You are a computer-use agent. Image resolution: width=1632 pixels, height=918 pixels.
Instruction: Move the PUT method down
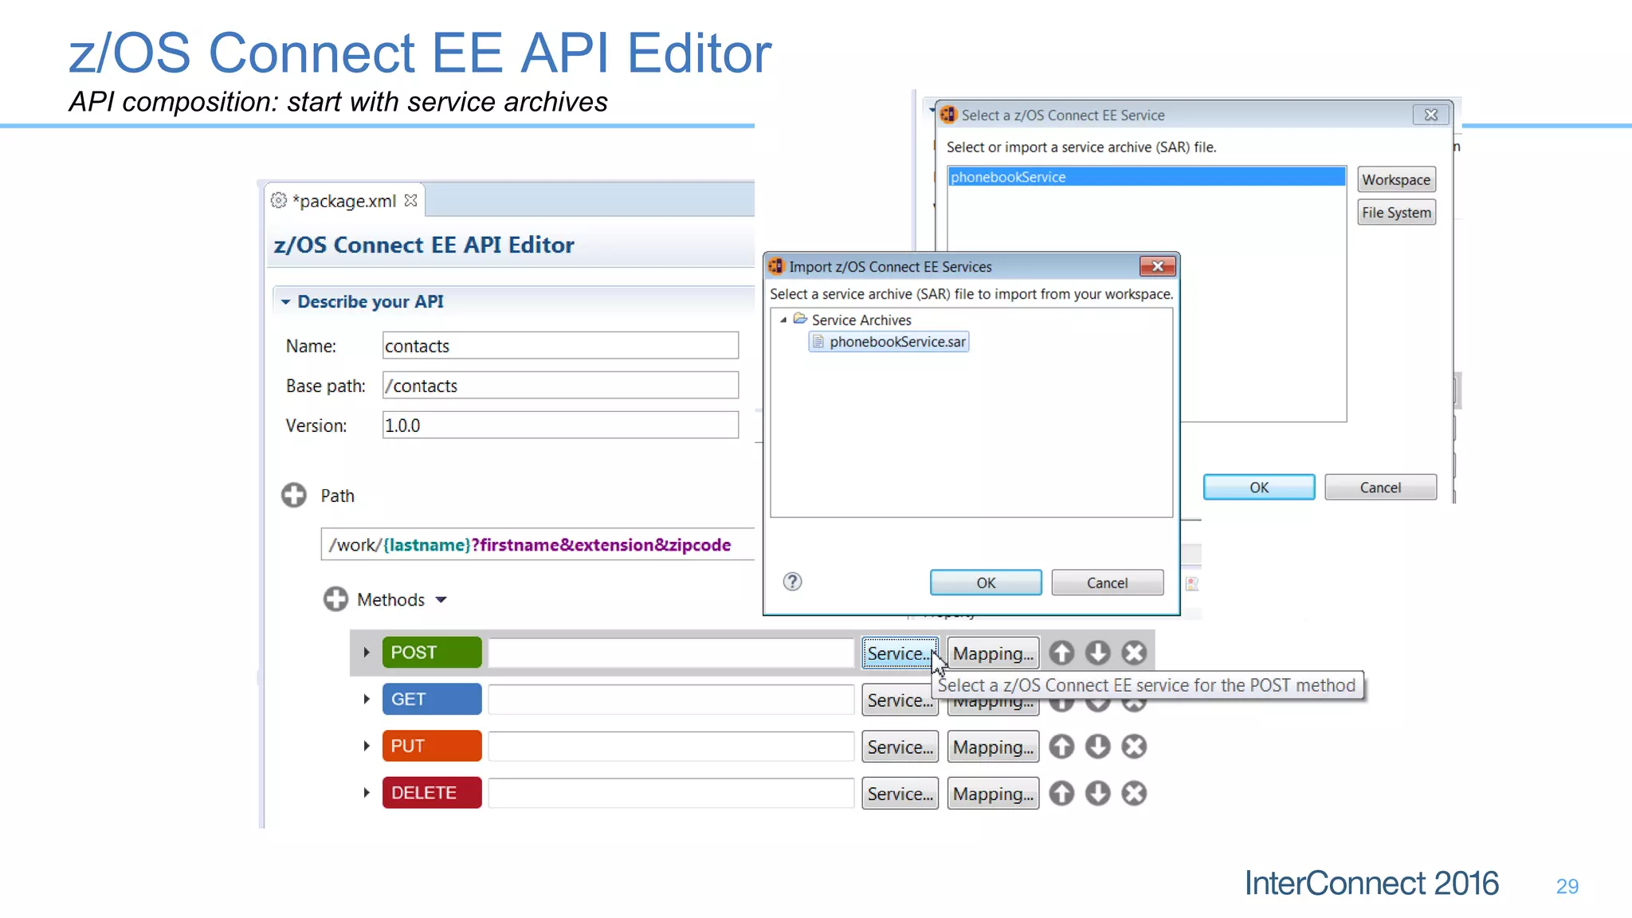coord(1098,747)
